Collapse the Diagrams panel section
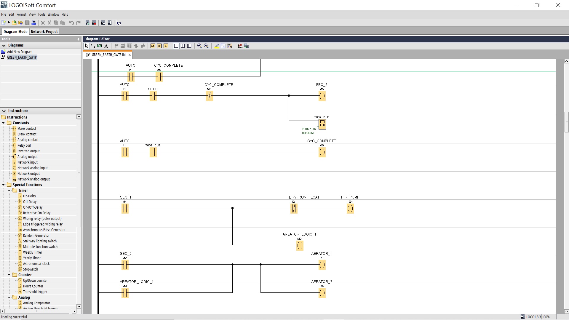 click(4, 45)
